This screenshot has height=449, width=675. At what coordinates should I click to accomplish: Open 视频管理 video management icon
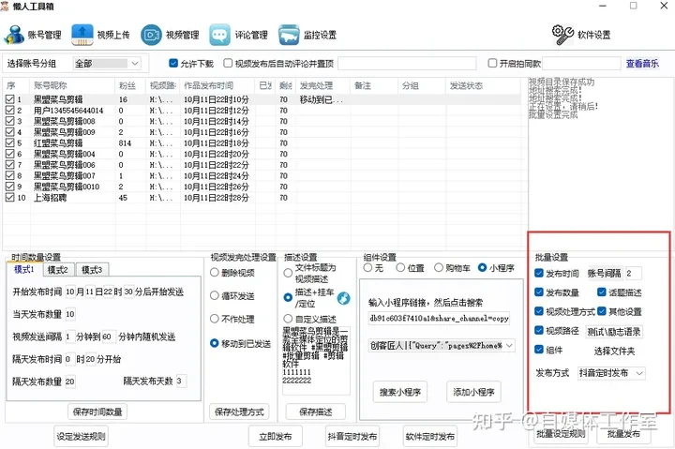151,35
